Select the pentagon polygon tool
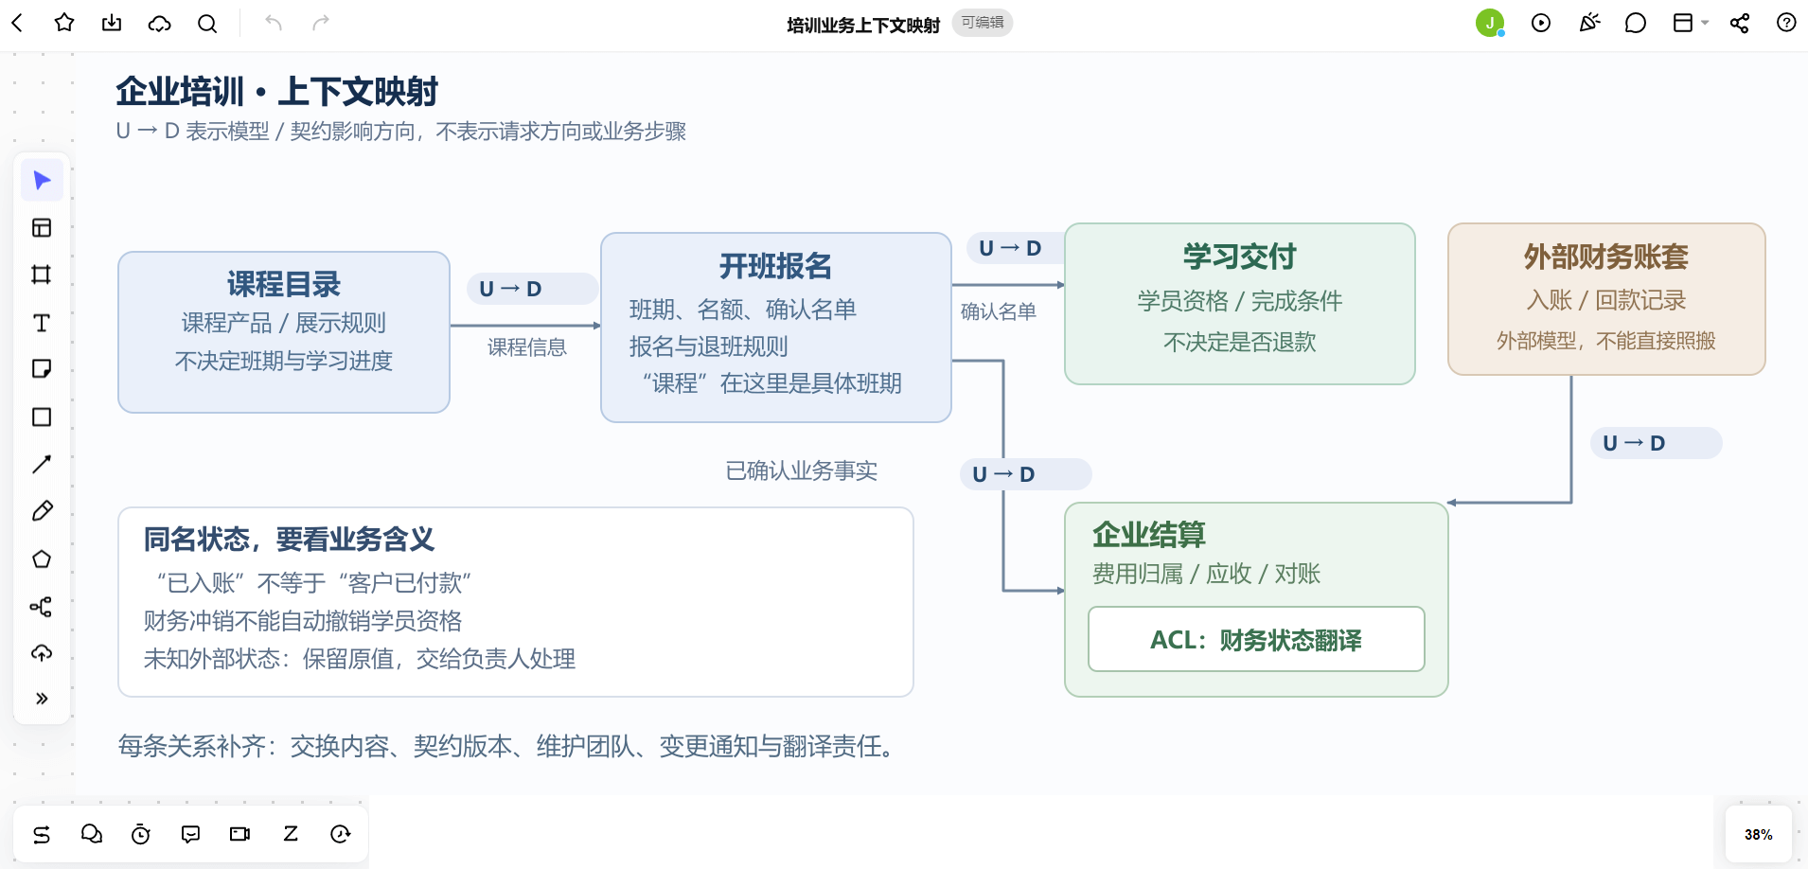 [42, 559]
